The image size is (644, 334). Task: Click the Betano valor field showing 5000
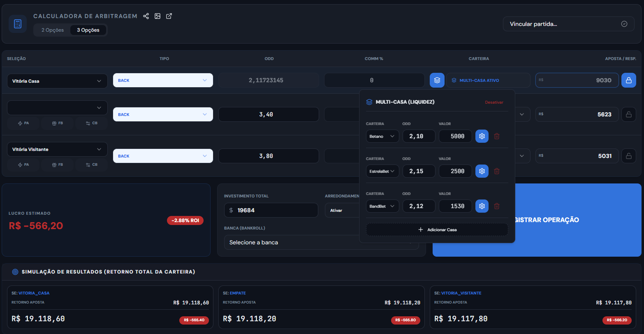click(x=455, y=136)
